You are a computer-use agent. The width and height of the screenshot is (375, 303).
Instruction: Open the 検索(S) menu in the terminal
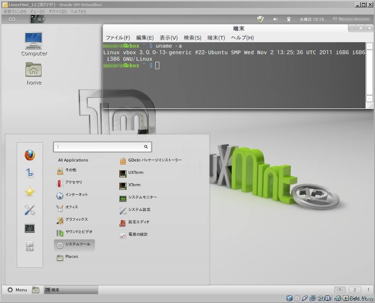(x=192, y=38)
